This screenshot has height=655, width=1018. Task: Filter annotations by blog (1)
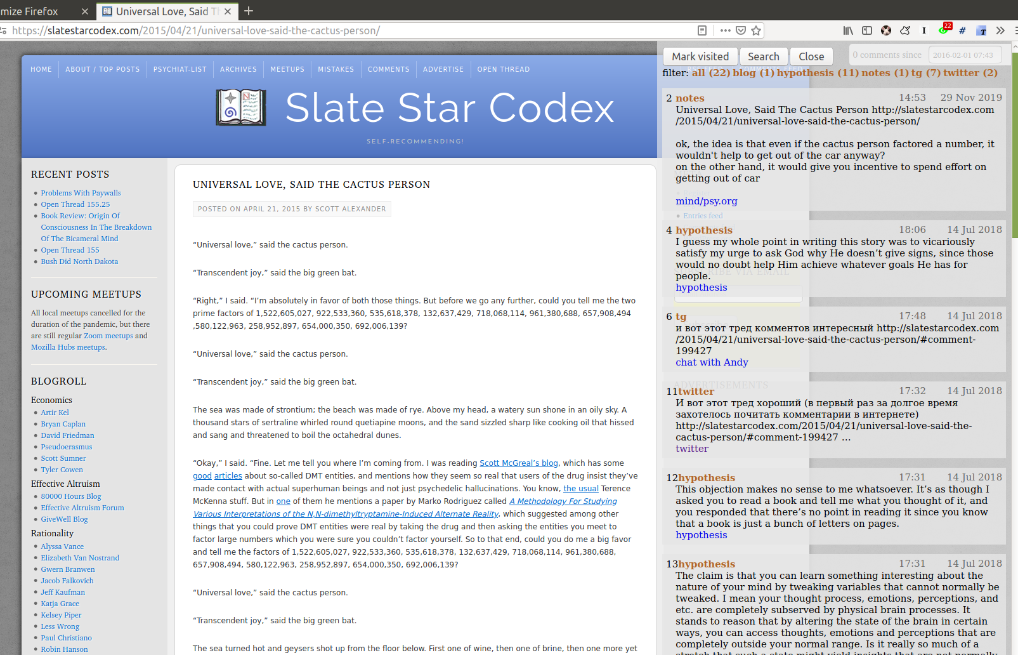click(x=754, y=73)
